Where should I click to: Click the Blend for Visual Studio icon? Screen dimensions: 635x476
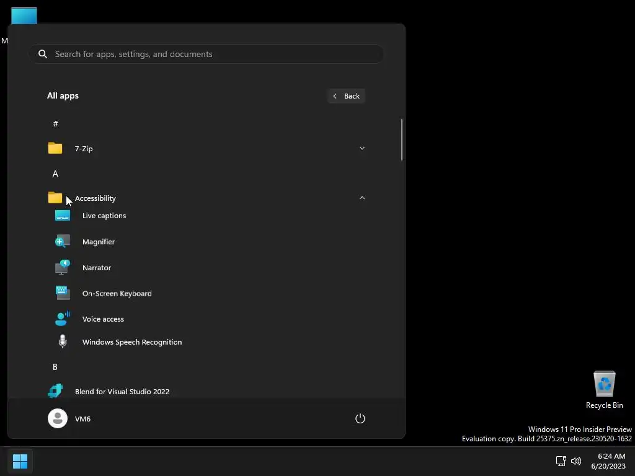(55, 391)
